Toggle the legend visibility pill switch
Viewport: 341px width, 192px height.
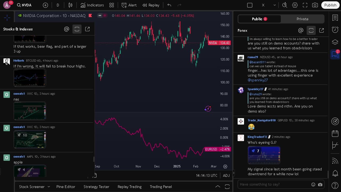point(102,15)
